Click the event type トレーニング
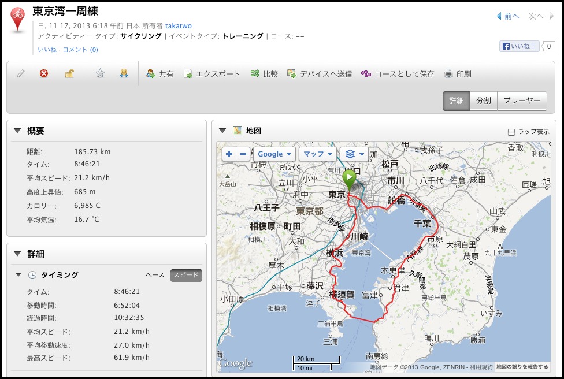Screen dimensions: 564x379 click(243, 36)
